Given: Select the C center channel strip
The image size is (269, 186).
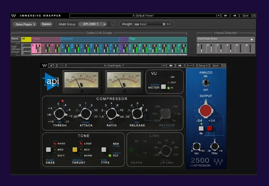Looking at the screenshot, I should pyautogui.click(x=46, y=48).
